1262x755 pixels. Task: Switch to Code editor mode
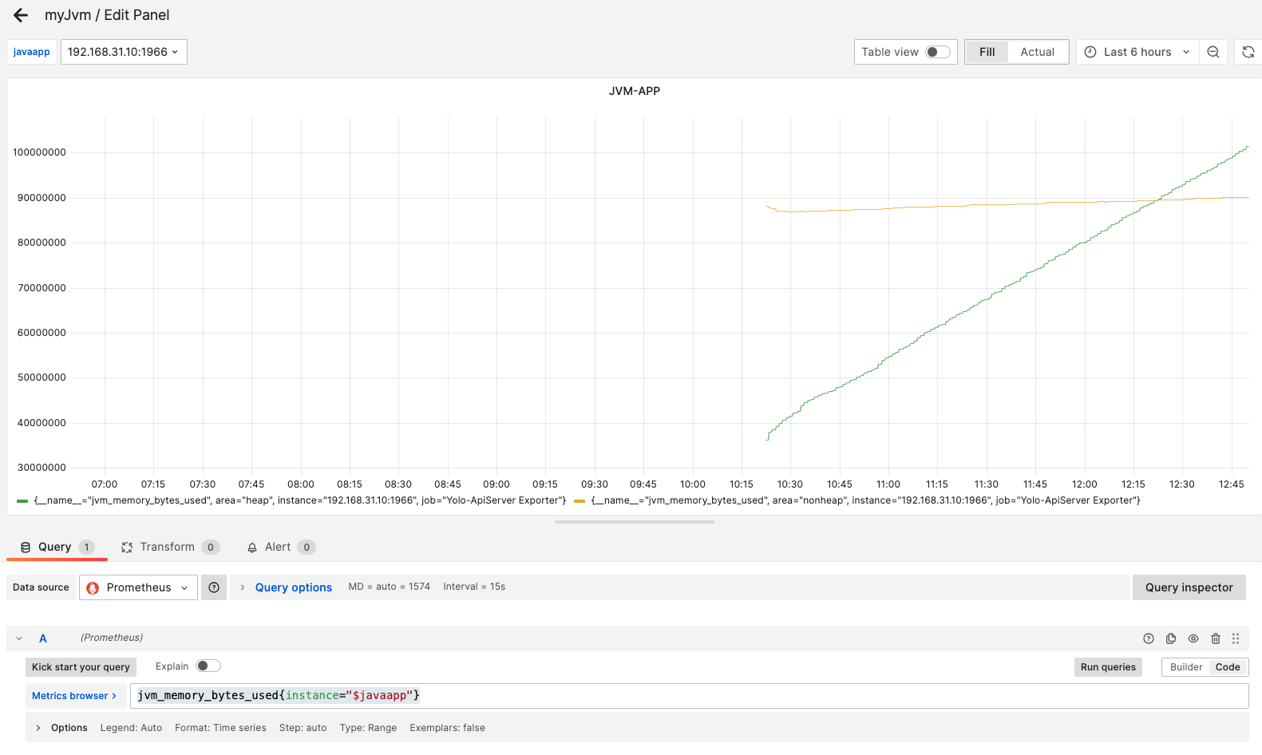(x=1228, y=667)
